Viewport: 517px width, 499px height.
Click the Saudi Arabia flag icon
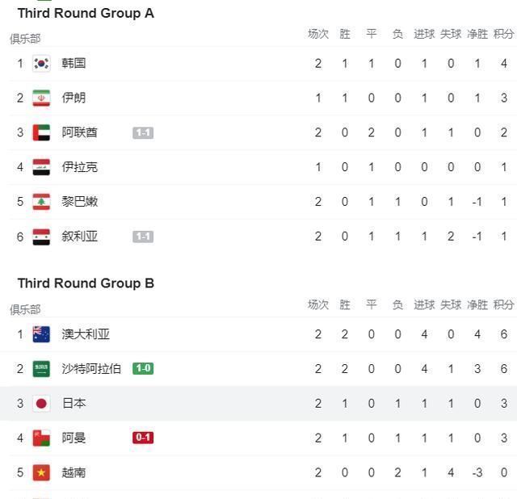tap(41, 369)
